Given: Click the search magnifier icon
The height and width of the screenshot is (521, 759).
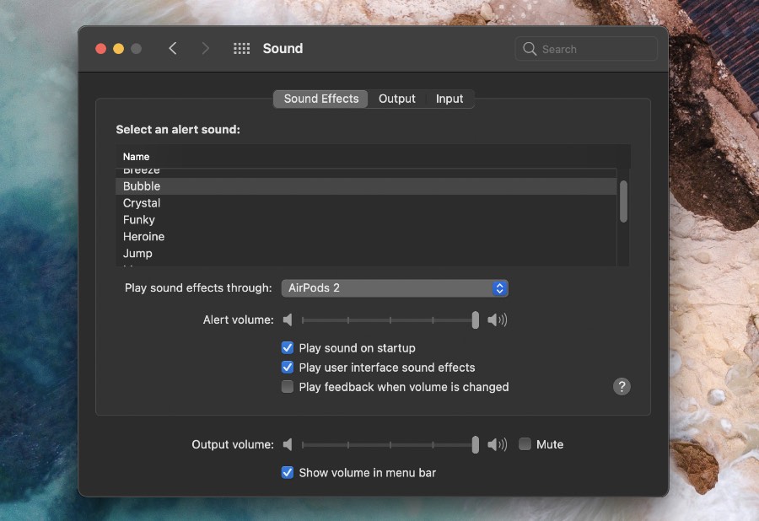Looking at the screenshot, I should [530, 49].
